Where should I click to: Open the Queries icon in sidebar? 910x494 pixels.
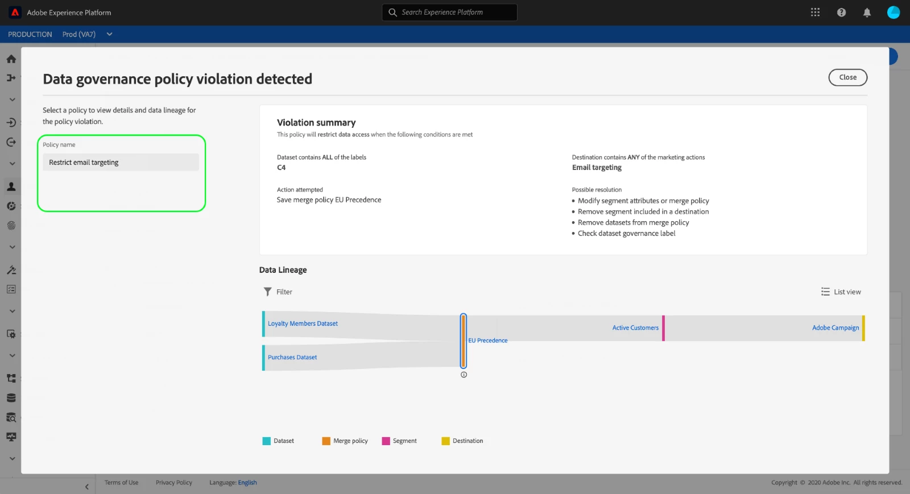coord(11,417)
